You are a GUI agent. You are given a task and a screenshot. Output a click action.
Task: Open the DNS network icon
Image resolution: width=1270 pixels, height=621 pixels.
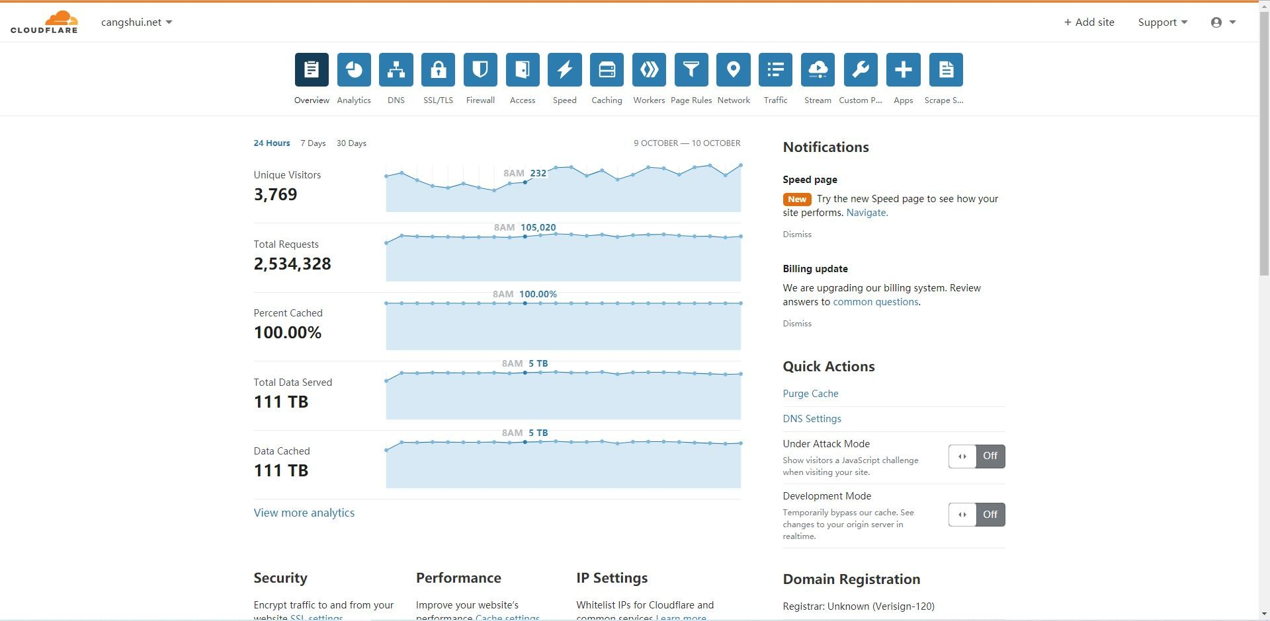point(396,69)
